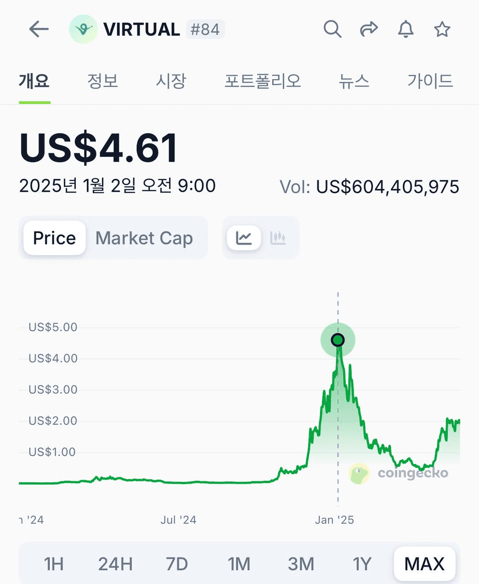Tap the share arrow icon
479x584 pixels.
(369, 29)
